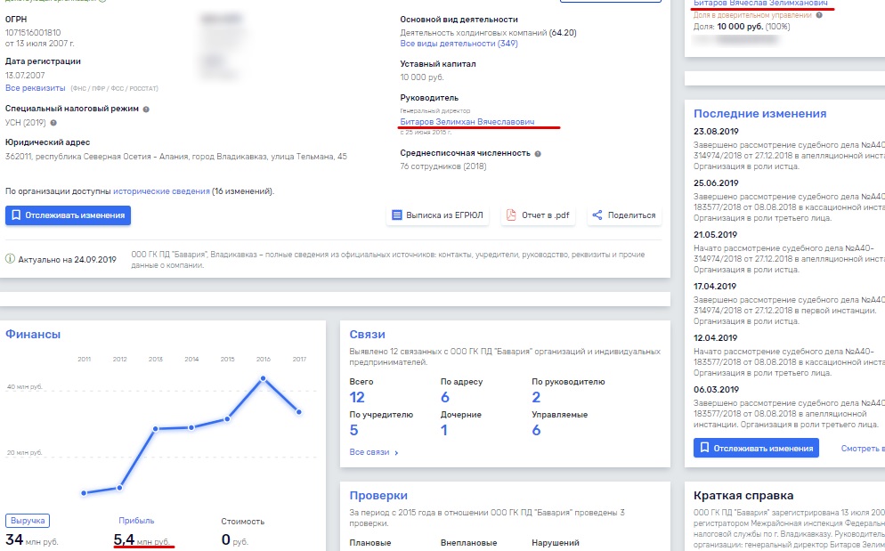Click 2011 data point on finance chart

tap(84, 493)
